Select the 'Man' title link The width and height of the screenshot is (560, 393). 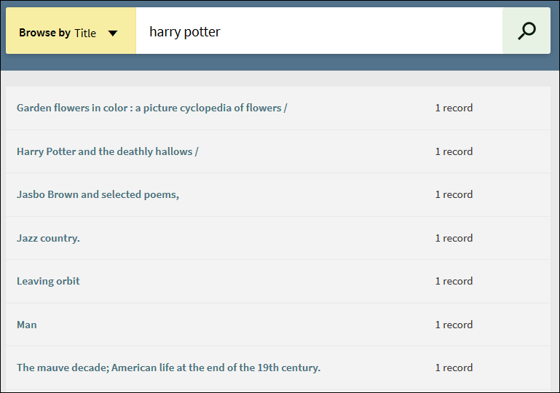click(27, 325)
